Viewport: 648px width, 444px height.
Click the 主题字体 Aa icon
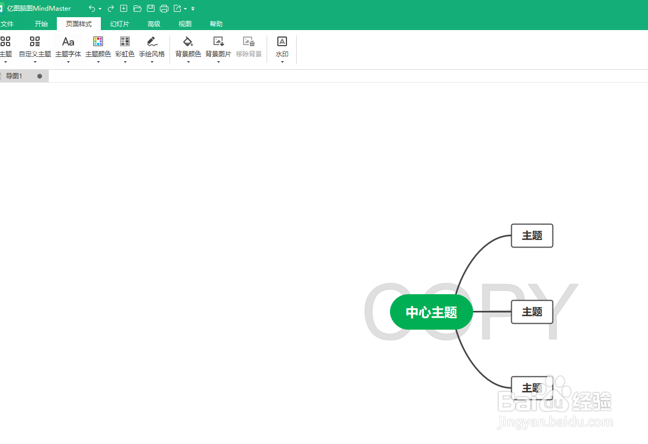point(68,41)
